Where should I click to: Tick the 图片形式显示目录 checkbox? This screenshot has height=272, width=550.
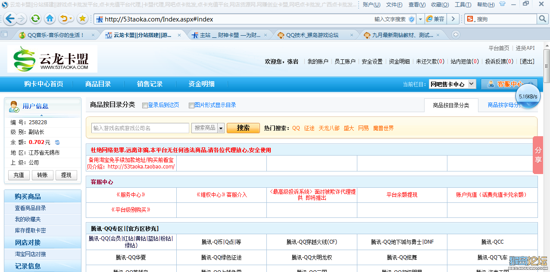pos(191,105)
